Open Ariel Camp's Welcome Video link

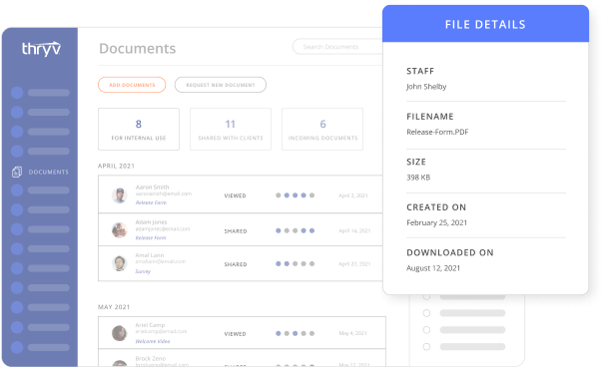pyautogui.click(x=153, y=341)
